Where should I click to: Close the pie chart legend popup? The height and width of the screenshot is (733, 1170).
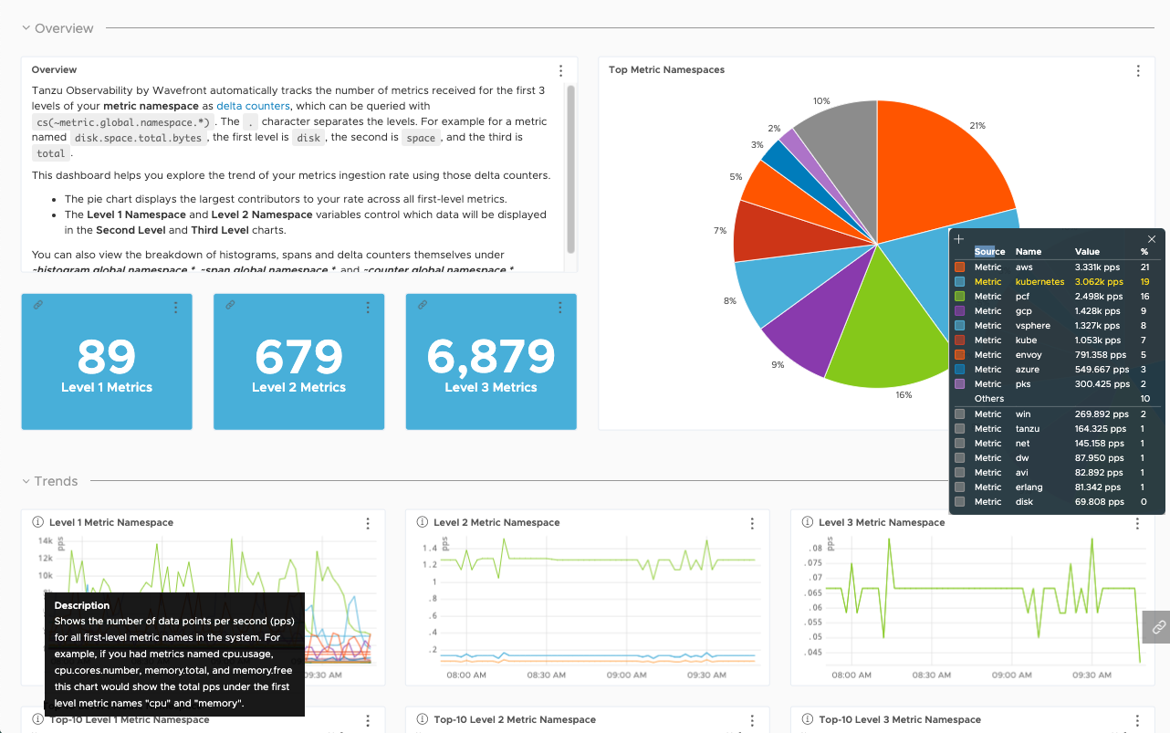[x=1152, y=239]
